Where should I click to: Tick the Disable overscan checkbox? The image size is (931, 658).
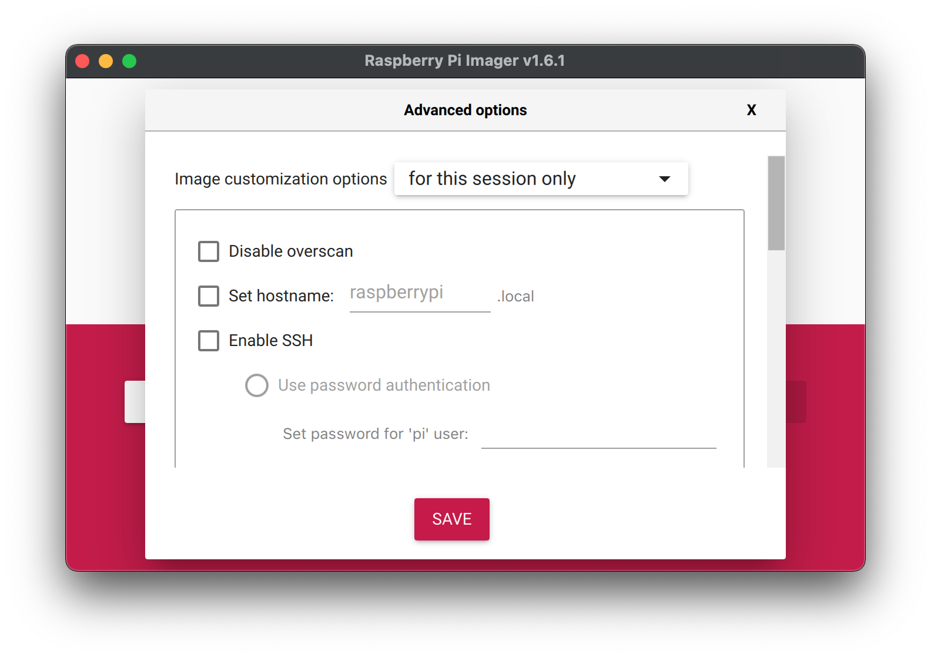tap(209, 251)
